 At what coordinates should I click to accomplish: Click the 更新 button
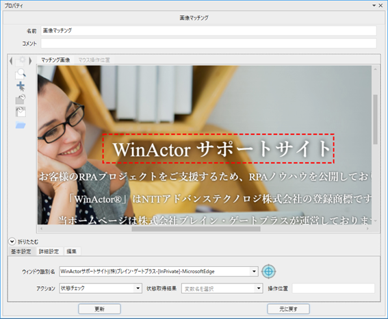pos(99,309)
